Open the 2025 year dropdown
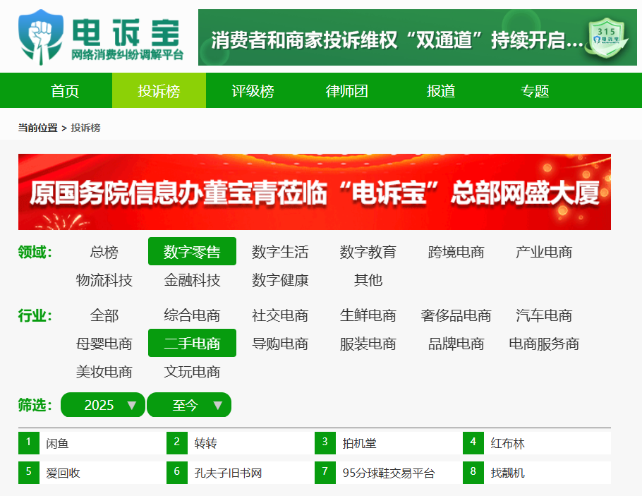The height and width of the screenshot is (496, 642). pyautogui.click(x=103, y=405)
